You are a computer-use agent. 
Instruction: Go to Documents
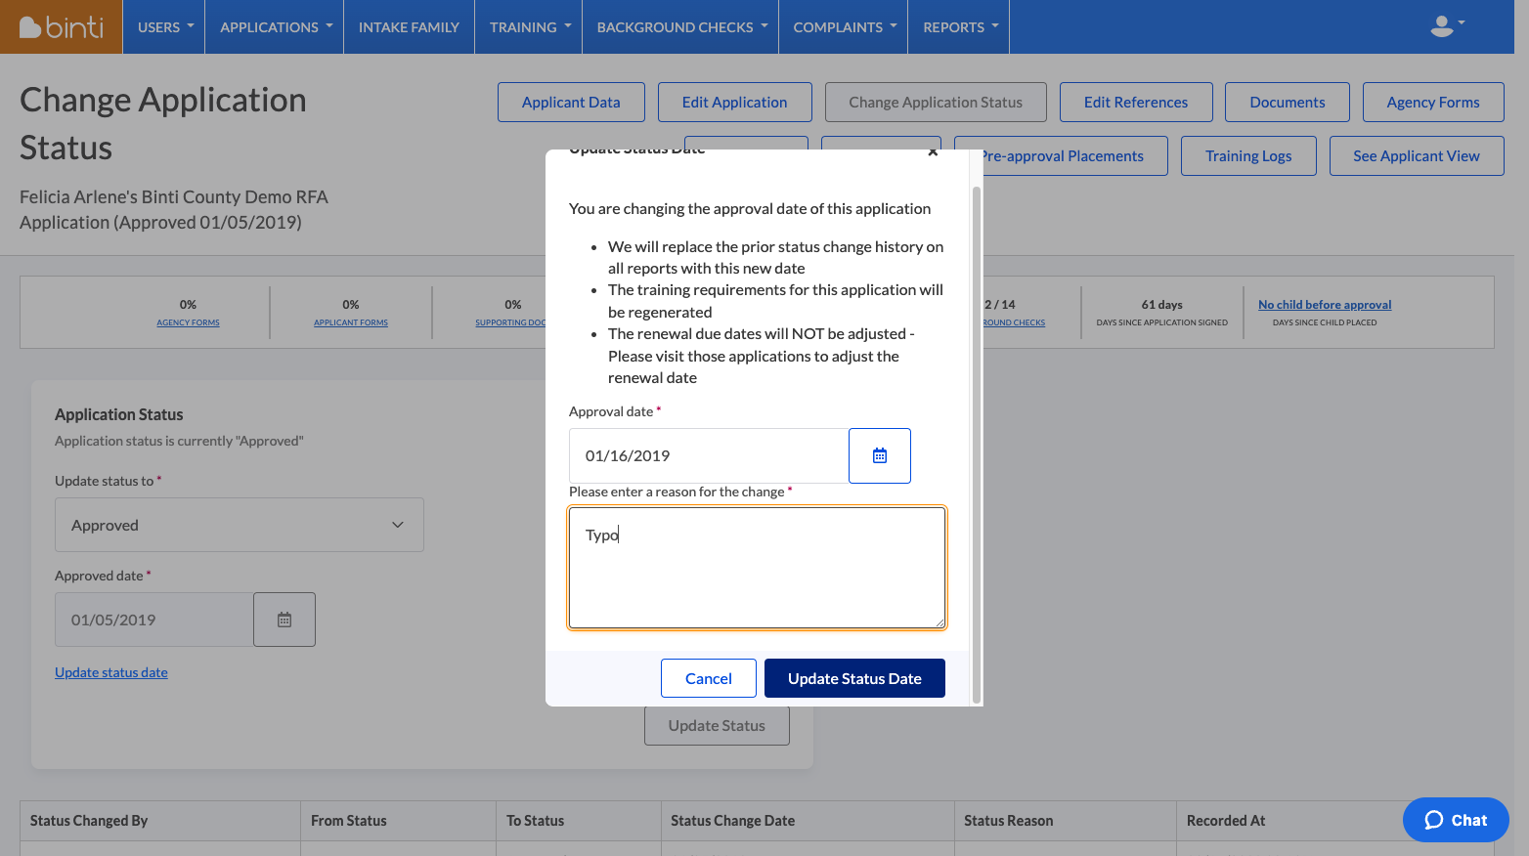pos(1288,103)
